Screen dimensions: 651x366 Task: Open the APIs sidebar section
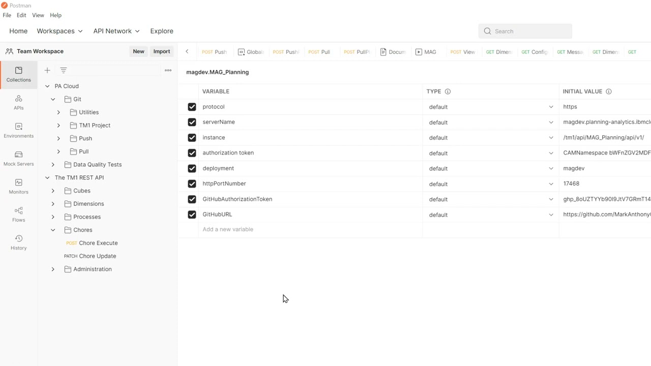click(18, 102)
